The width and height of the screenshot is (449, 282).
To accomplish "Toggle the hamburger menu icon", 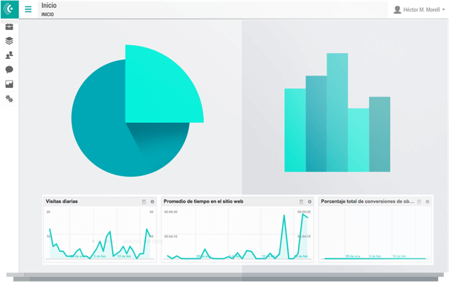I will (28, 9).
